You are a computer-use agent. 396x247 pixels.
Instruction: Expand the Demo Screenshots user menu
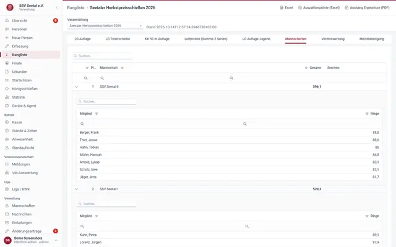click(56, 240)
